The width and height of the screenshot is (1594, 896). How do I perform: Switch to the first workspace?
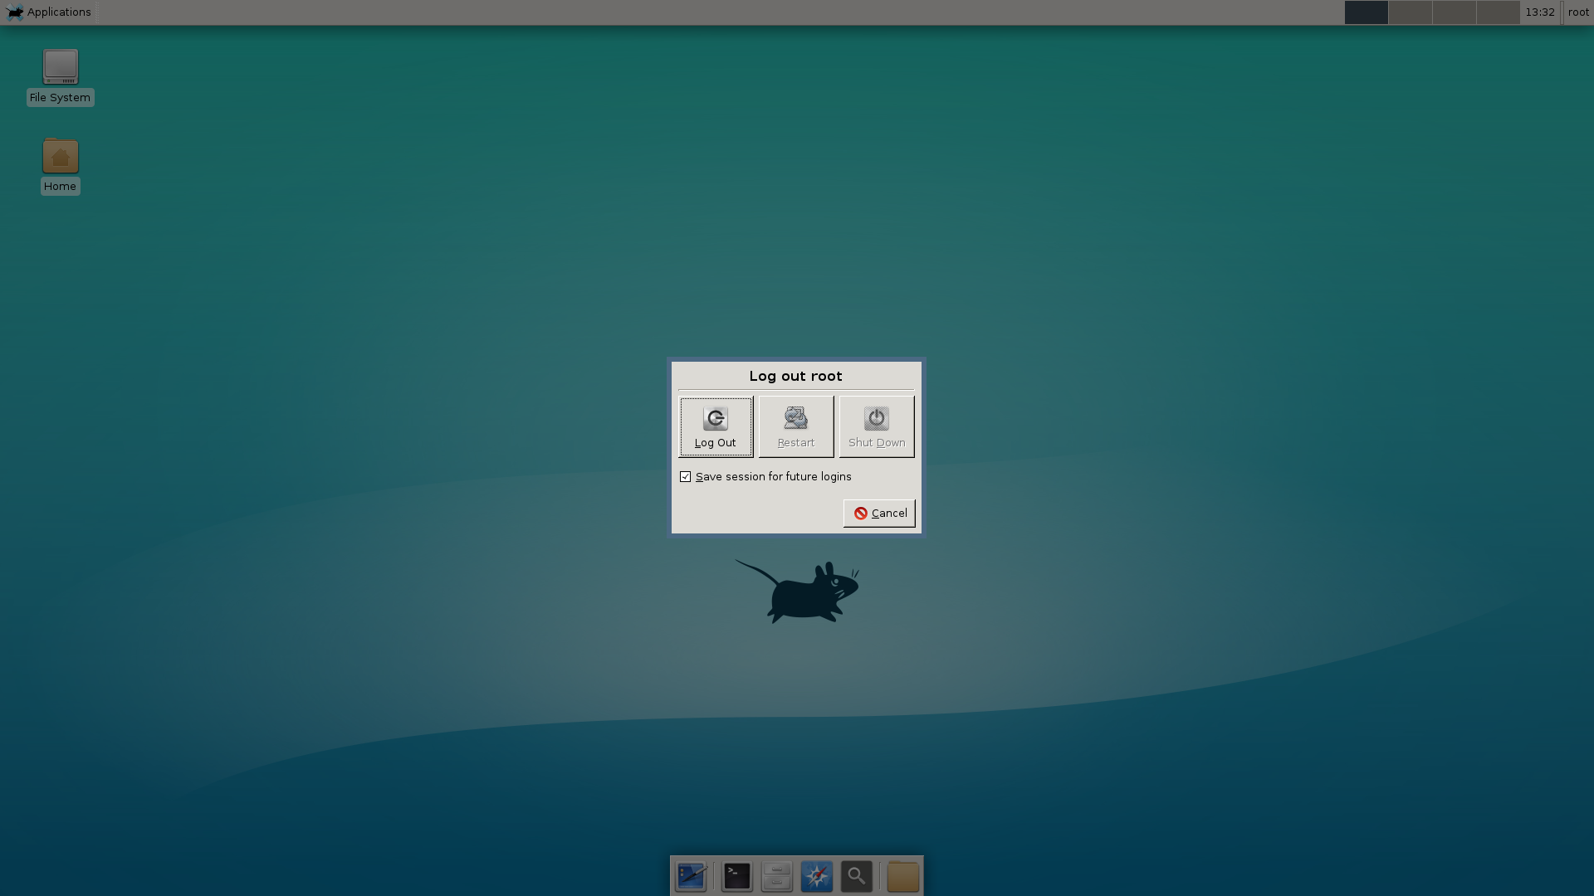tap(1366, 12)
